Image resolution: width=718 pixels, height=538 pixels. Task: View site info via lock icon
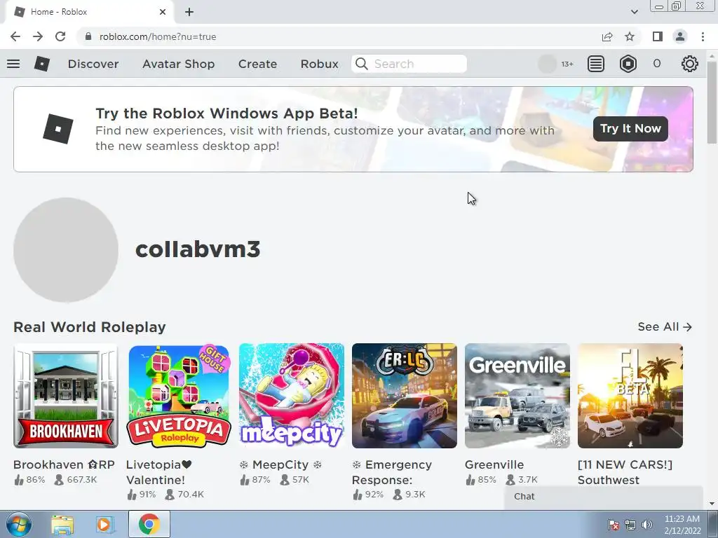(x=88, y=36)
